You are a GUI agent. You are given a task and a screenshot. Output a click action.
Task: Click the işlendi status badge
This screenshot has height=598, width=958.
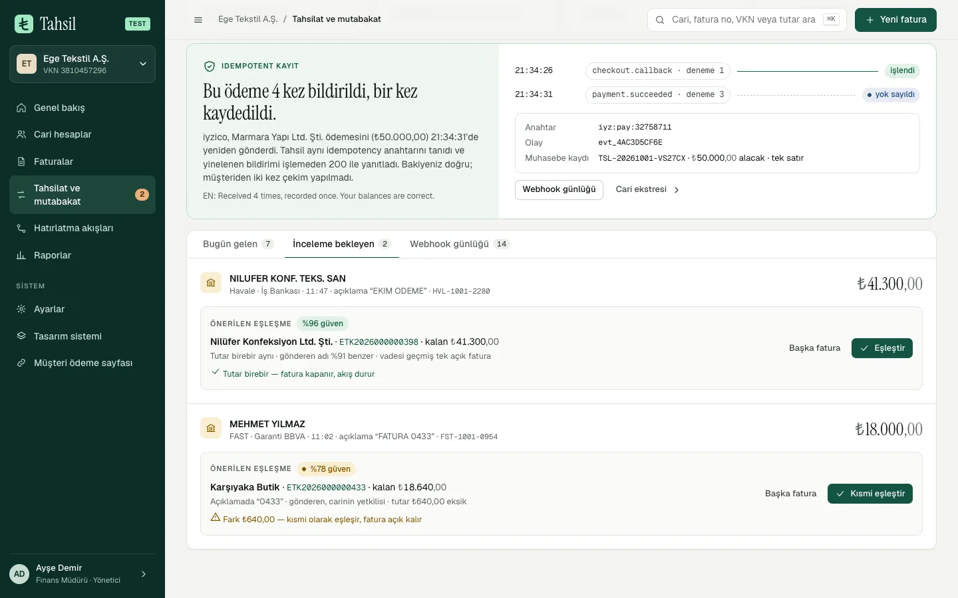tap(902, 70)
